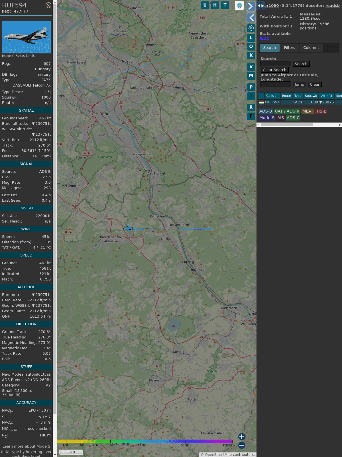Screen dimensions: 342x457
Task: Click the Mode-S legend label
Action: tap(267, 118)
